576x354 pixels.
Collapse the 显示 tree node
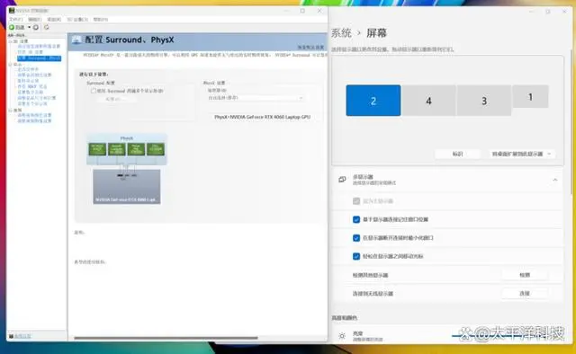[10, 65]
